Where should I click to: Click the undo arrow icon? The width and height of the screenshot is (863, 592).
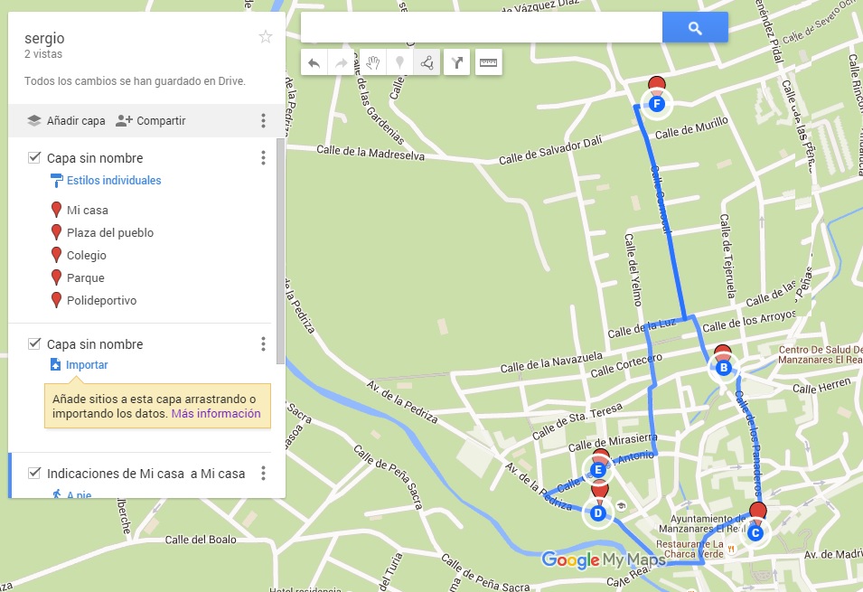pyautogui.click(x=314, y=61)
